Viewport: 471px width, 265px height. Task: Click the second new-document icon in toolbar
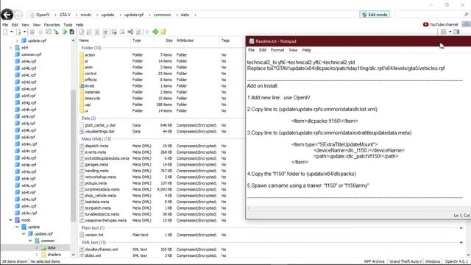point(18,32)
